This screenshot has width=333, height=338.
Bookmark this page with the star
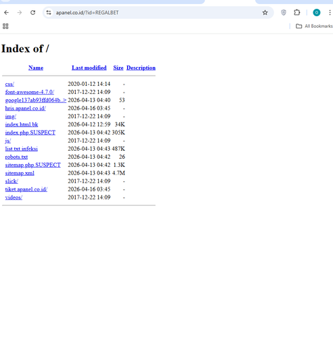point(265,13)
